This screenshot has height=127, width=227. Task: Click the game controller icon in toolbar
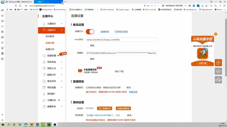tap(190, 6)
